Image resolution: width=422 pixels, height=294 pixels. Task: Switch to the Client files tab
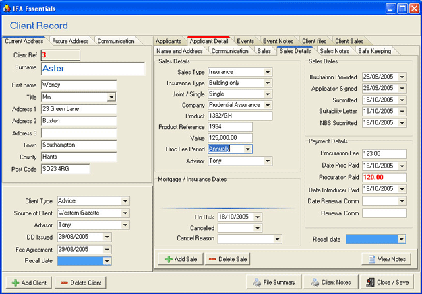click(314, 41)
